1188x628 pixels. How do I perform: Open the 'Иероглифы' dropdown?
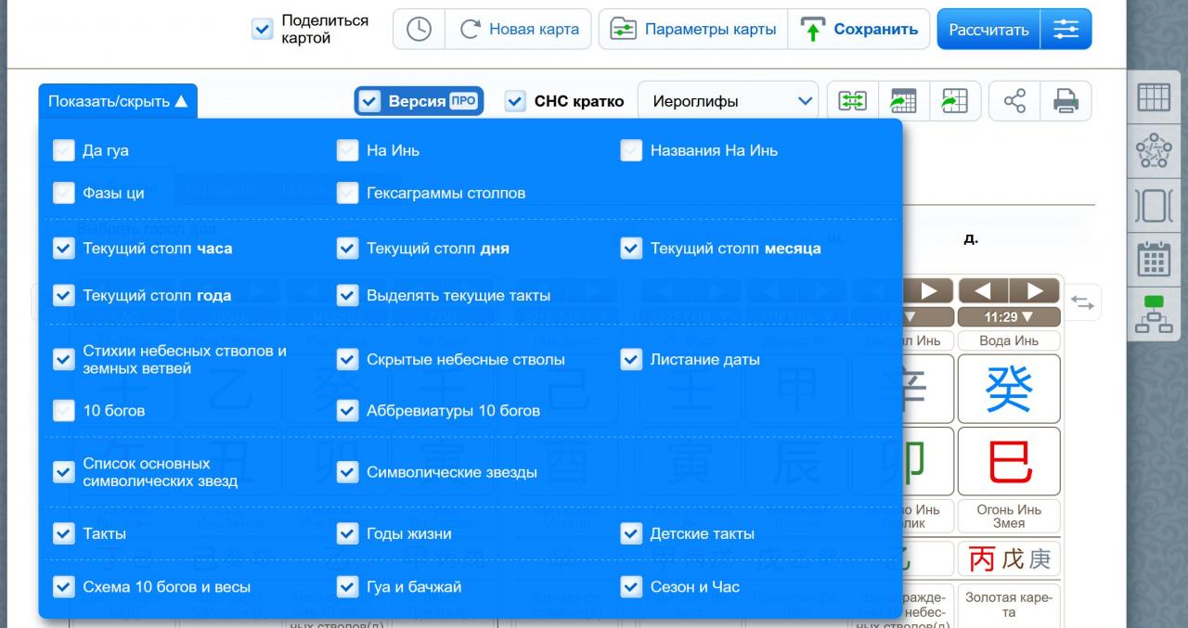(x=728, y=101)
